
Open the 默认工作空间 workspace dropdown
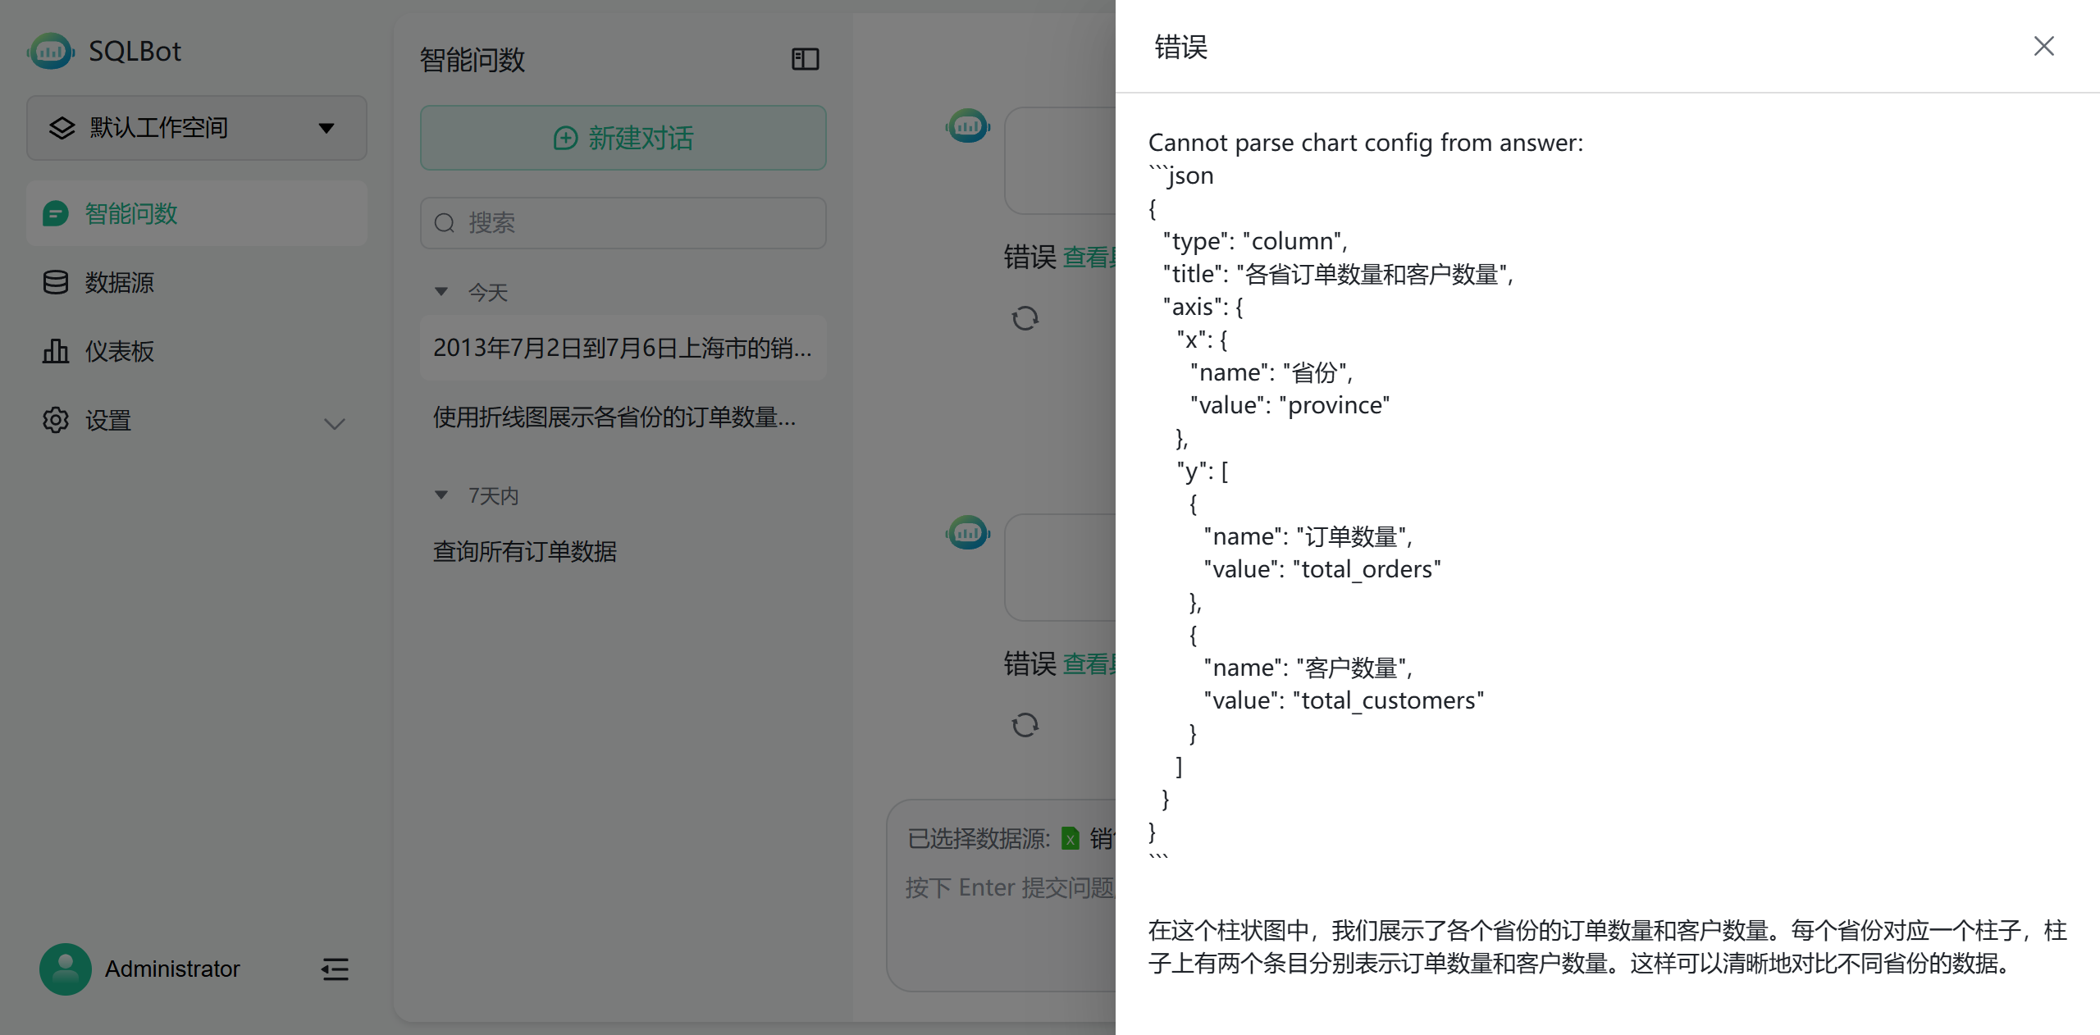tap(196, 128)
